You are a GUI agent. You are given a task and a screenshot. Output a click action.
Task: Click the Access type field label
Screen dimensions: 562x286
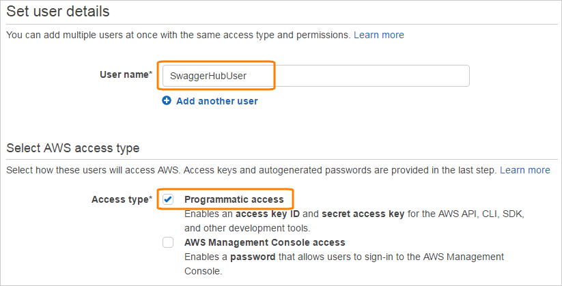(x=122, y=199)
